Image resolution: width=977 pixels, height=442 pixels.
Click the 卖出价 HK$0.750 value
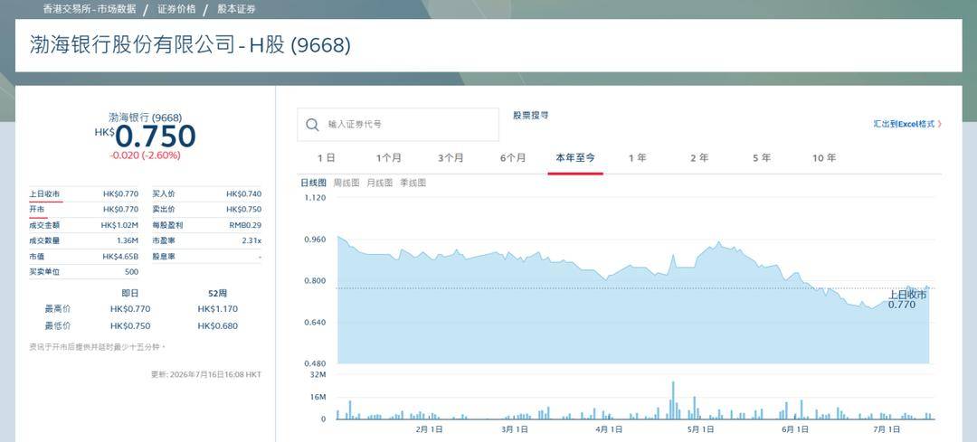pos(243,209)
